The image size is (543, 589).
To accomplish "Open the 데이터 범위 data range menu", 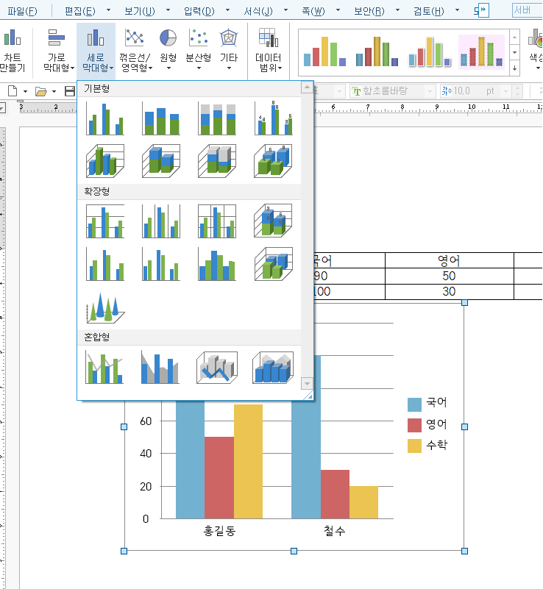I will click(269, 51).
